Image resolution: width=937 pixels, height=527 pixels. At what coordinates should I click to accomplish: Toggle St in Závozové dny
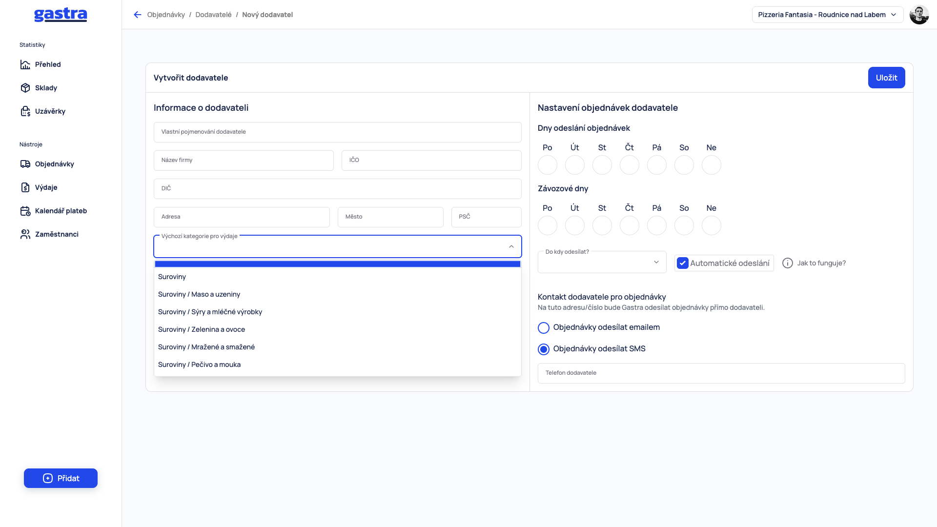(x=602, y=225)
